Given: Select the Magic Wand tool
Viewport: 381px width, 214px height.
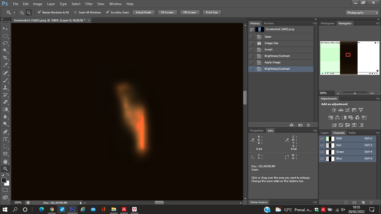Looking at the screenshot, I should (x=5, y=50).
